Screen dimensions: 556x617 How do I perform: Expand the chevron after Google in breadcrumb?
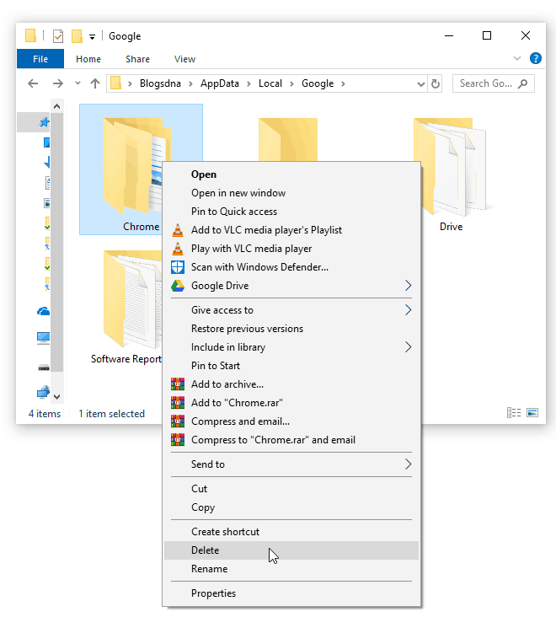(343, 83)
